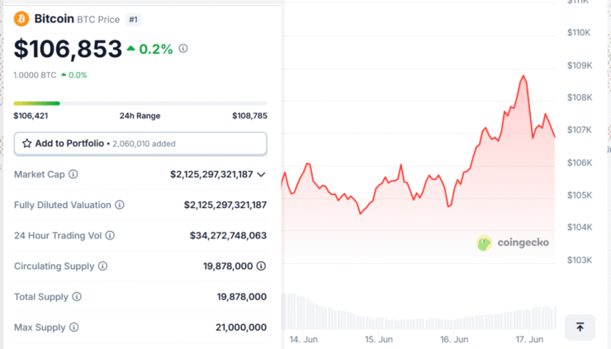Click the $106K price axis label
Screen dimensions: 611x349
pyautogui.click(x=580, y=163)
